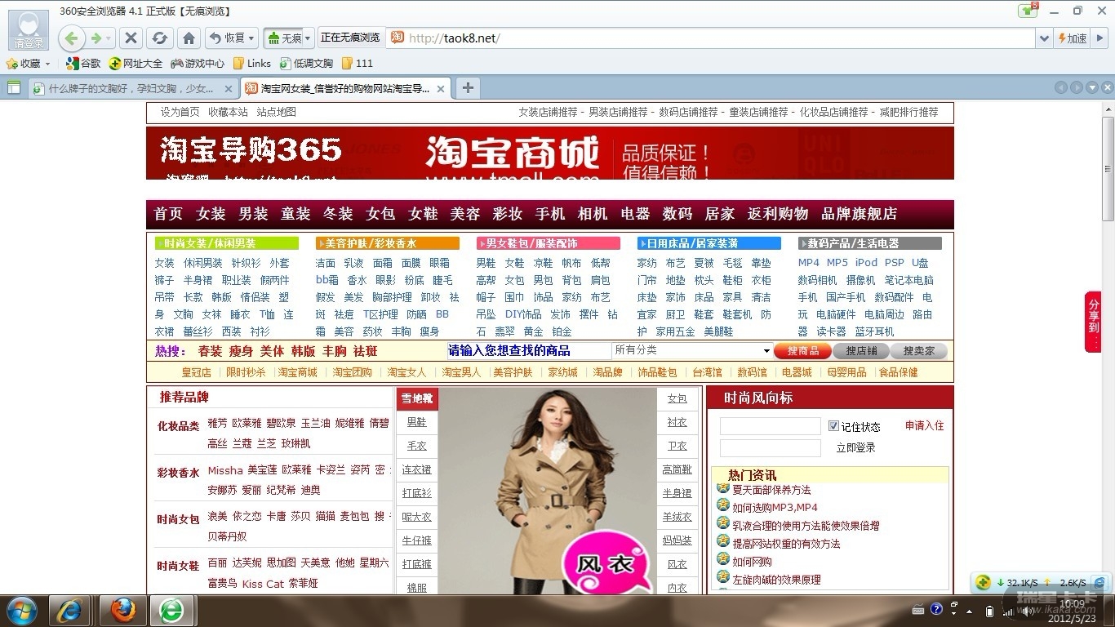Click the 搜店铺 search button

(x=861, y=351)
